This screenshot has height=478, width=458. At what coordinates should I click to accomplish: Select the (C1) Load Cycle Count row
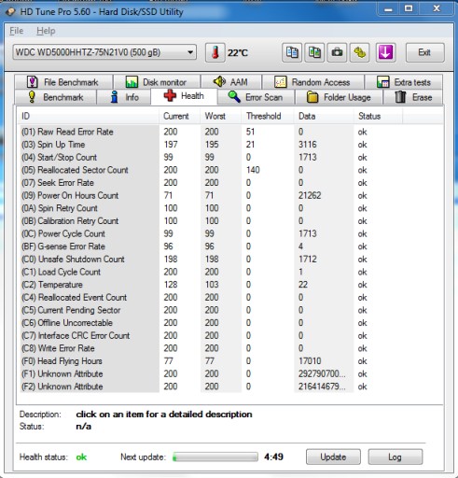tap(230, 272)
